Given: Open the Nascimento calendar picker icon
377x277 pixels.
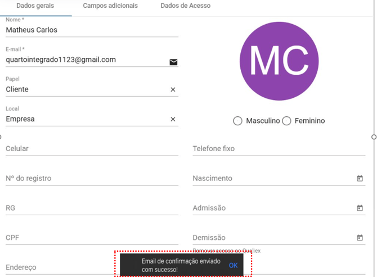Looking at the screenshot, I should pos(360,179).
